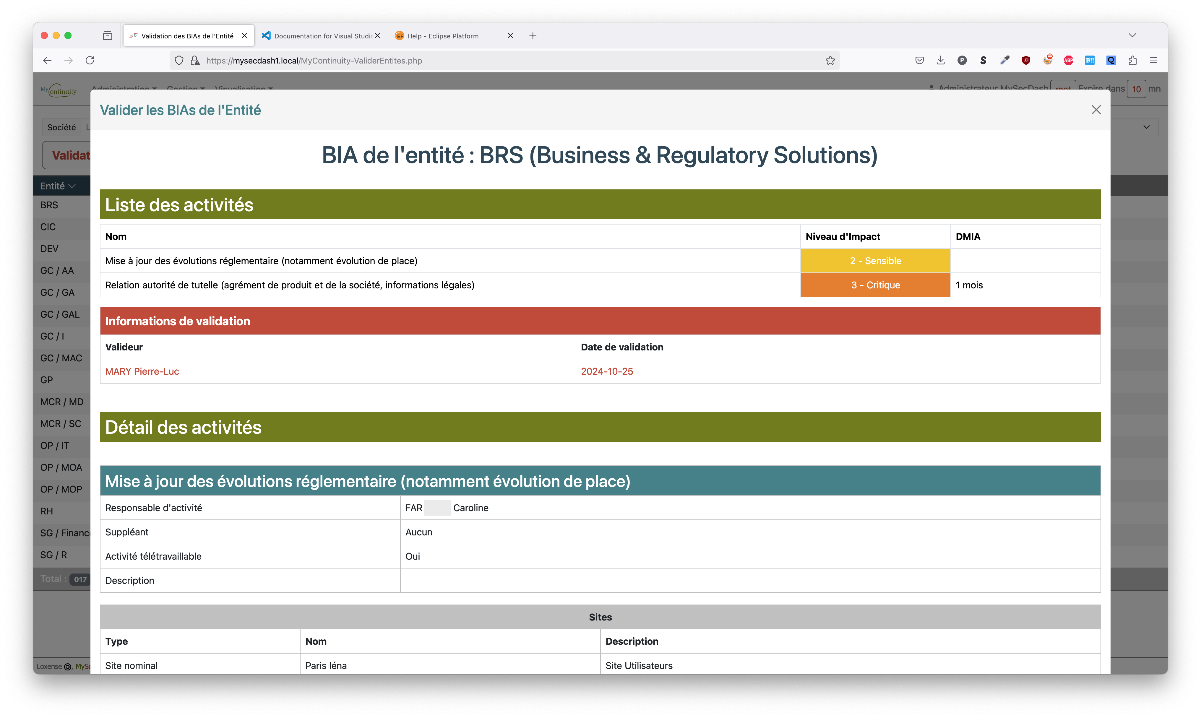The image size is (1201, 718).
Task: Click the blue Q extension icon
Action: click(1111, 61)
